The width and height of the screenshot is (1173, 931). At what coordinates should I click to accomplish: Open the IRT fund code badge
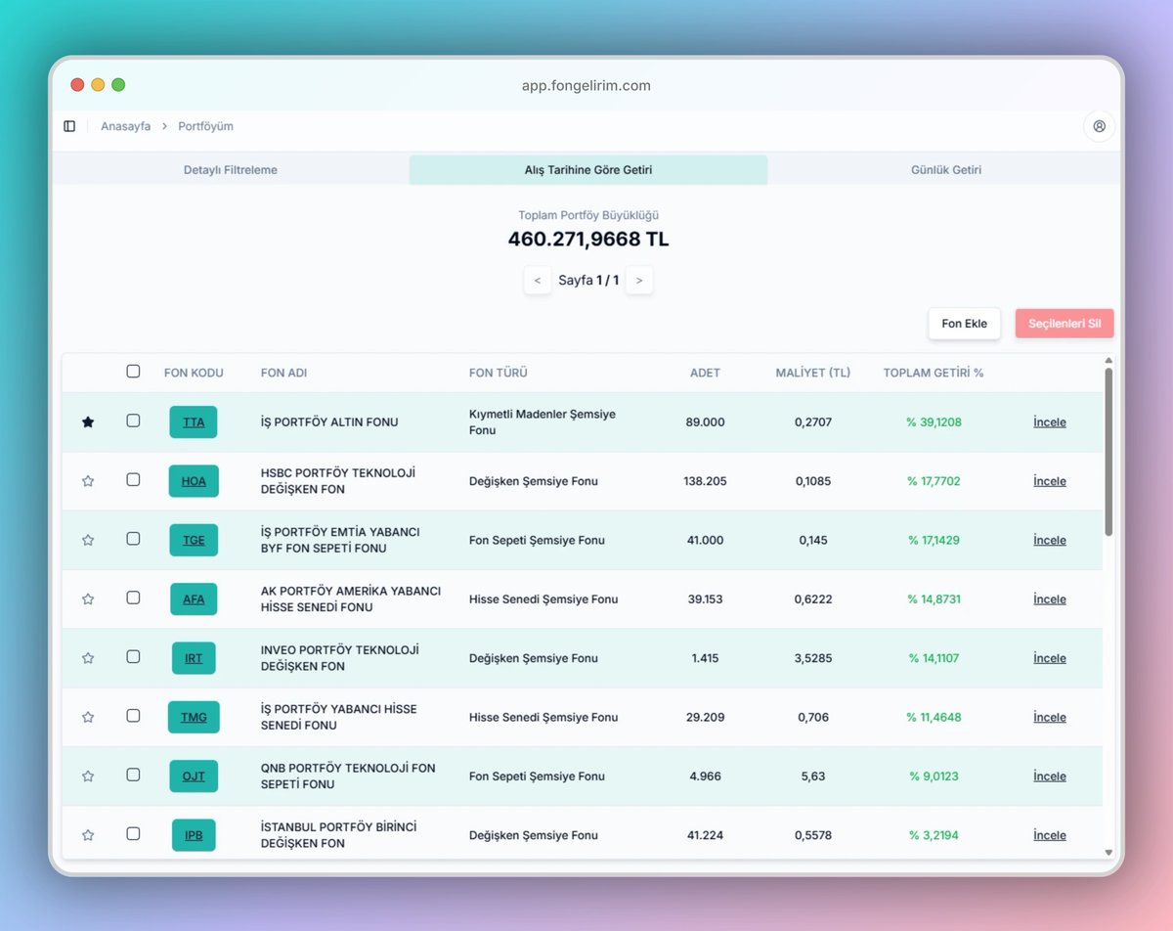point(194,658)
